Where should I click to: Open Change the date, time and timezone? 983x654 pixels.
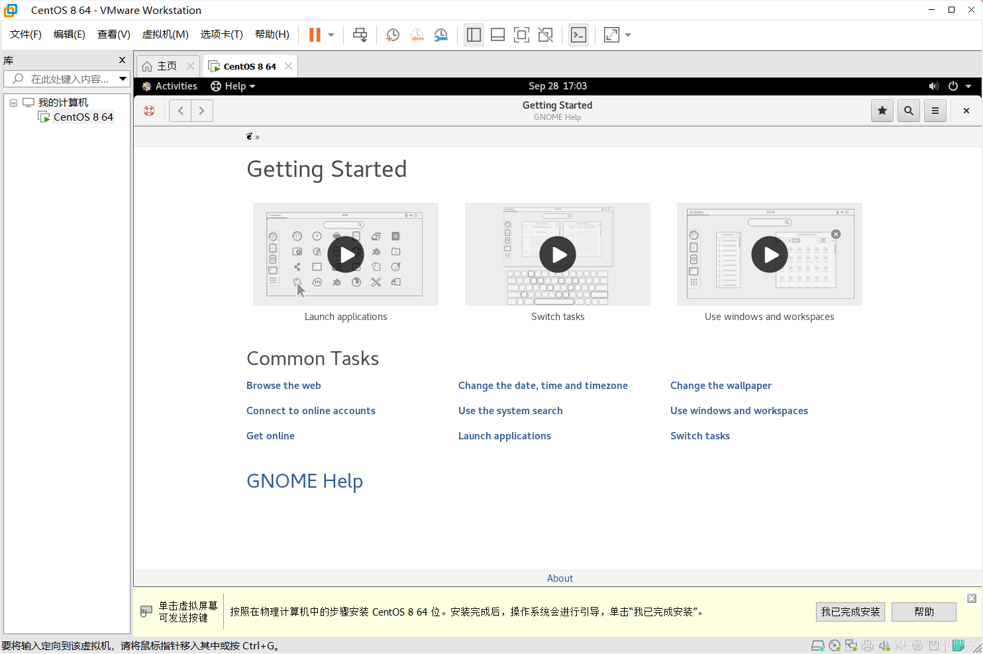click(x=543, y=386)
